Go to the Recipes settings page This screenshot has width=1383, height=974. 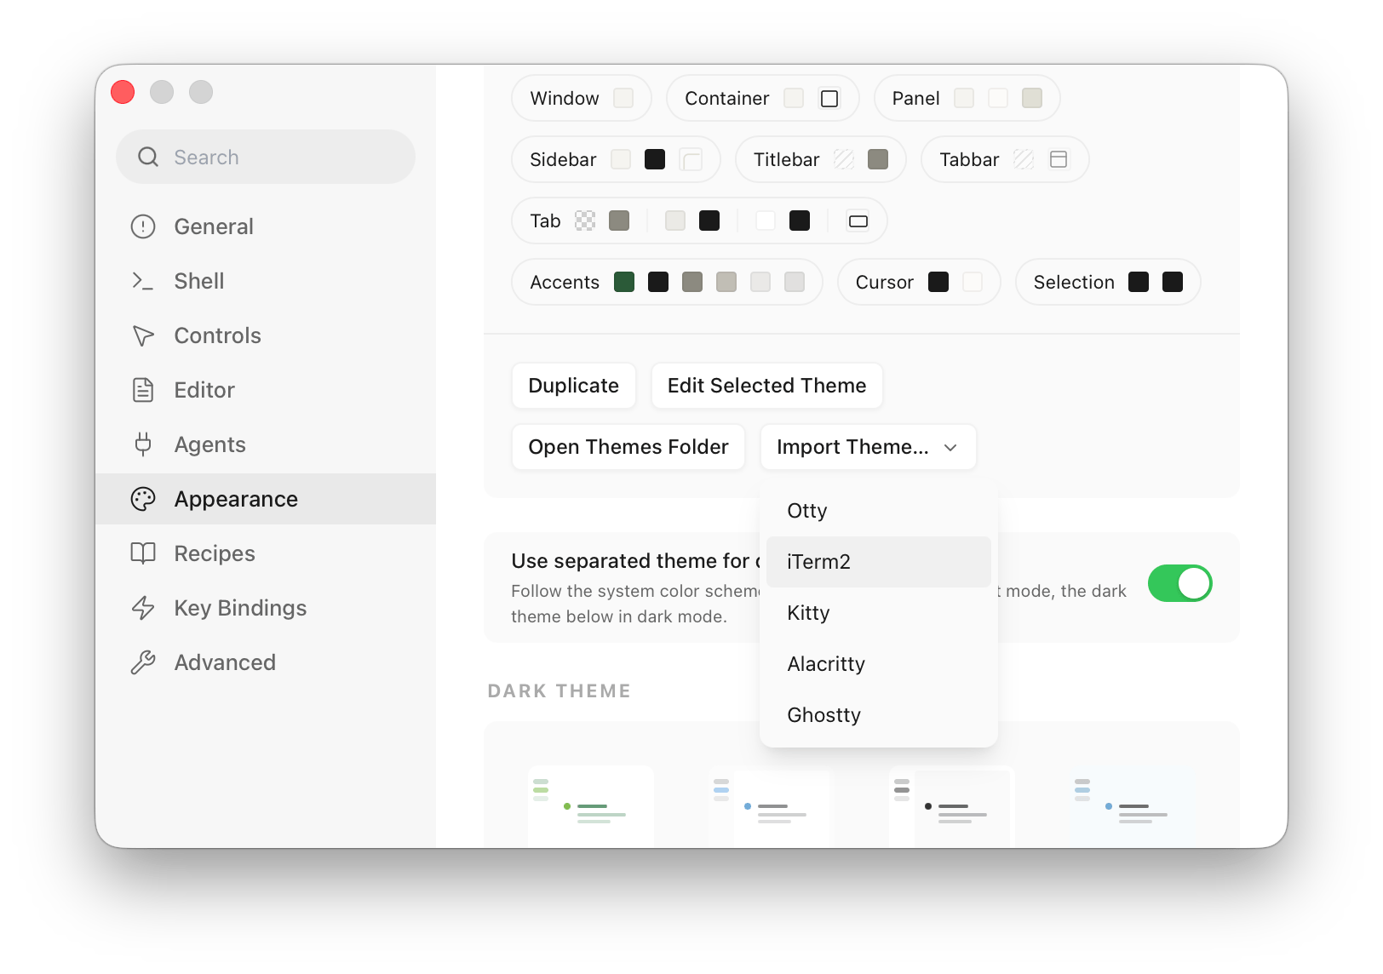coord(266,553)
